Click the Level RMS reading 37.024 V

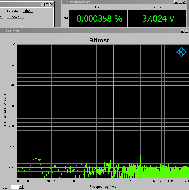pos(158,19)
